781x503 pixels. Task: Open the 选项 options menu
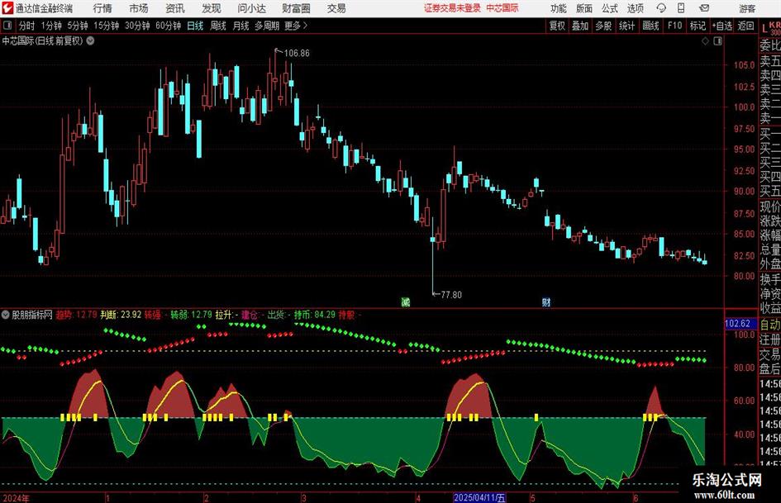635,8
